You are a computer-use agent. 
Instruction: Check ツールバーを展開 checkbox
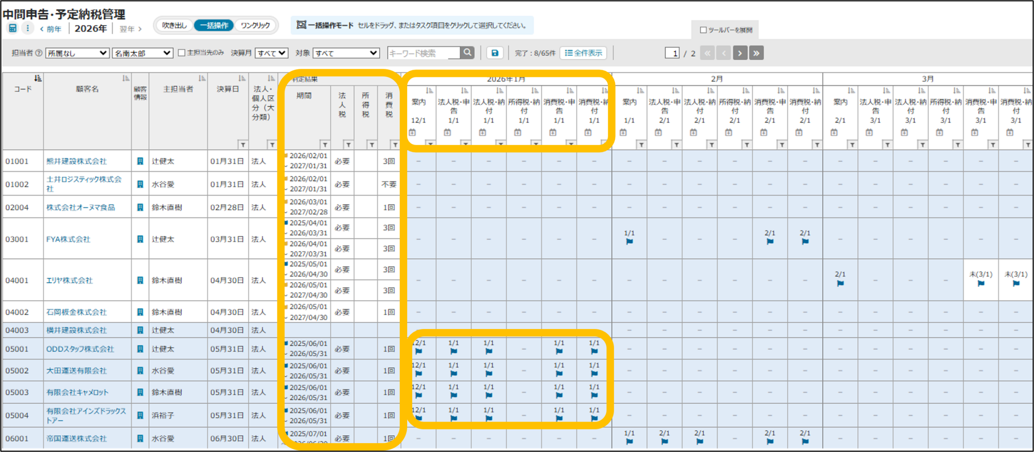click(703, 30)
